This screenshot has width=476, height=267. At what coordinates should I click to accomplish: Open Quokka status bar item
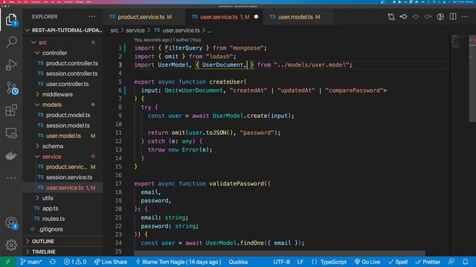point(238,262)
